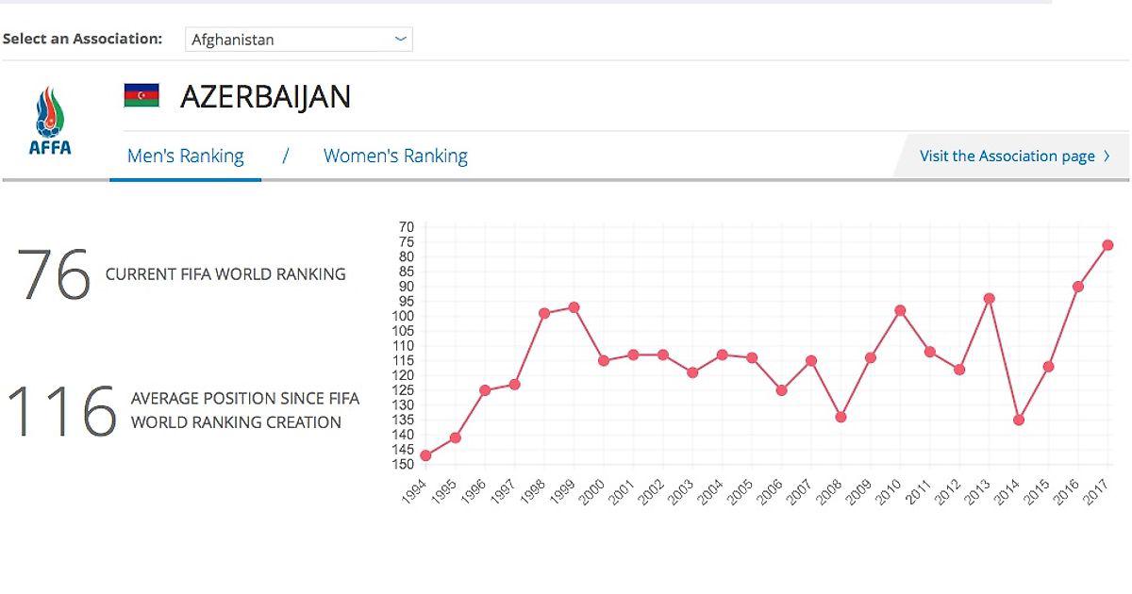Screen dimensions: 1132x594
Task: Switch to the Women's Ranking tab
Action: click(395, 157)
